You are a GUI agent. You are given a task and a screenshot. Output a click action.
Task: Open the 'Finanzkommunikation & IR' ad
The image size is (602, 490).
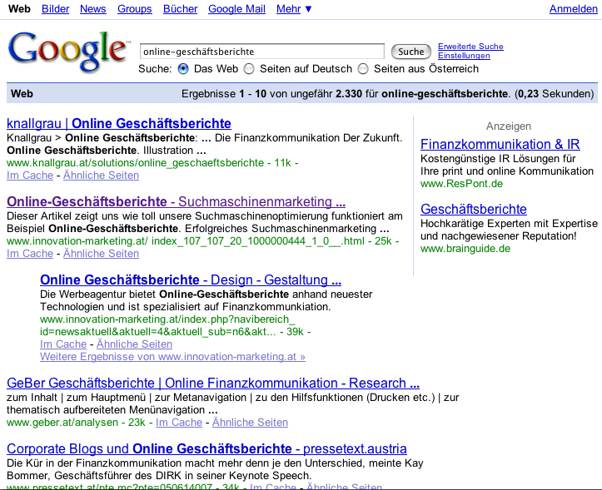[x=500, y=145]
